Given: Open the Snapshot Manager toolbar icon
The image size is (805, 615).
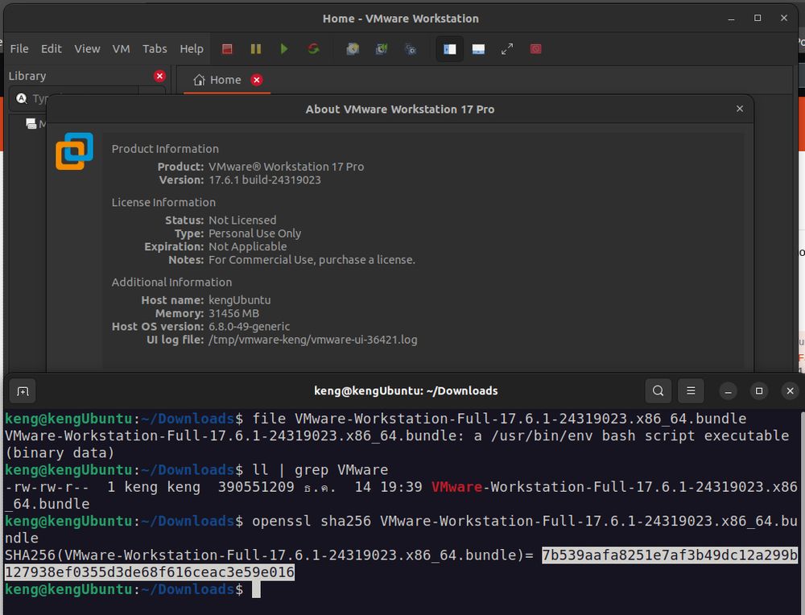Looking at the screenshot, I should point(411,49).
